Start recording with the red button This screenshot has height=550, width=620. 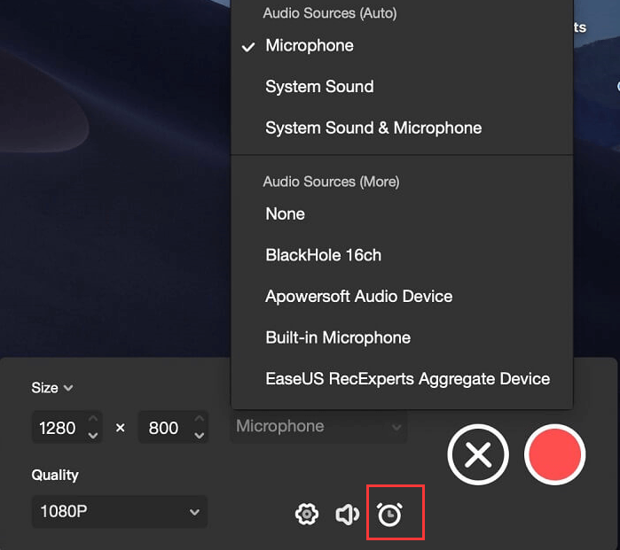tap(554, 454)
